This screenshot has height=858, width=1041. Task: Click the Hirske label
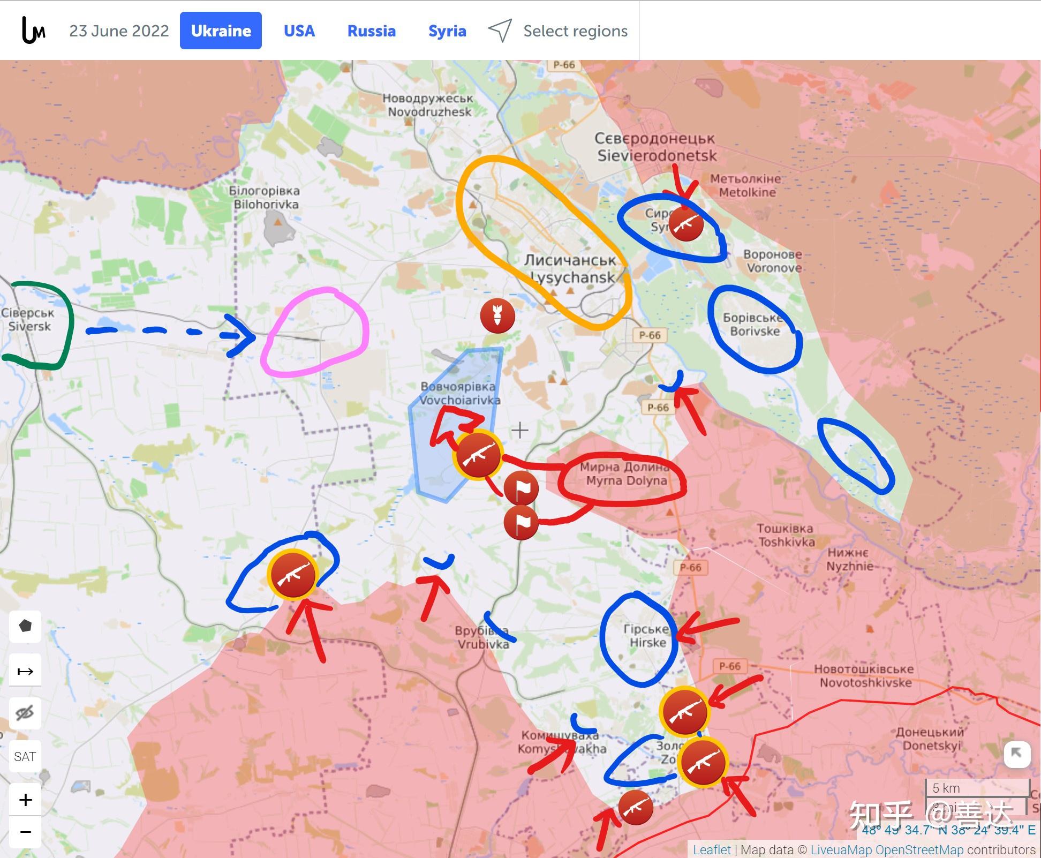coord(646,636)
